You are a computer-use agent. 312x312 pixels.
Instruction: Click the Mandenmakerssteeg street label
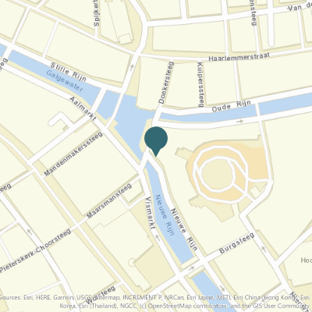click(x=73, y=154)
